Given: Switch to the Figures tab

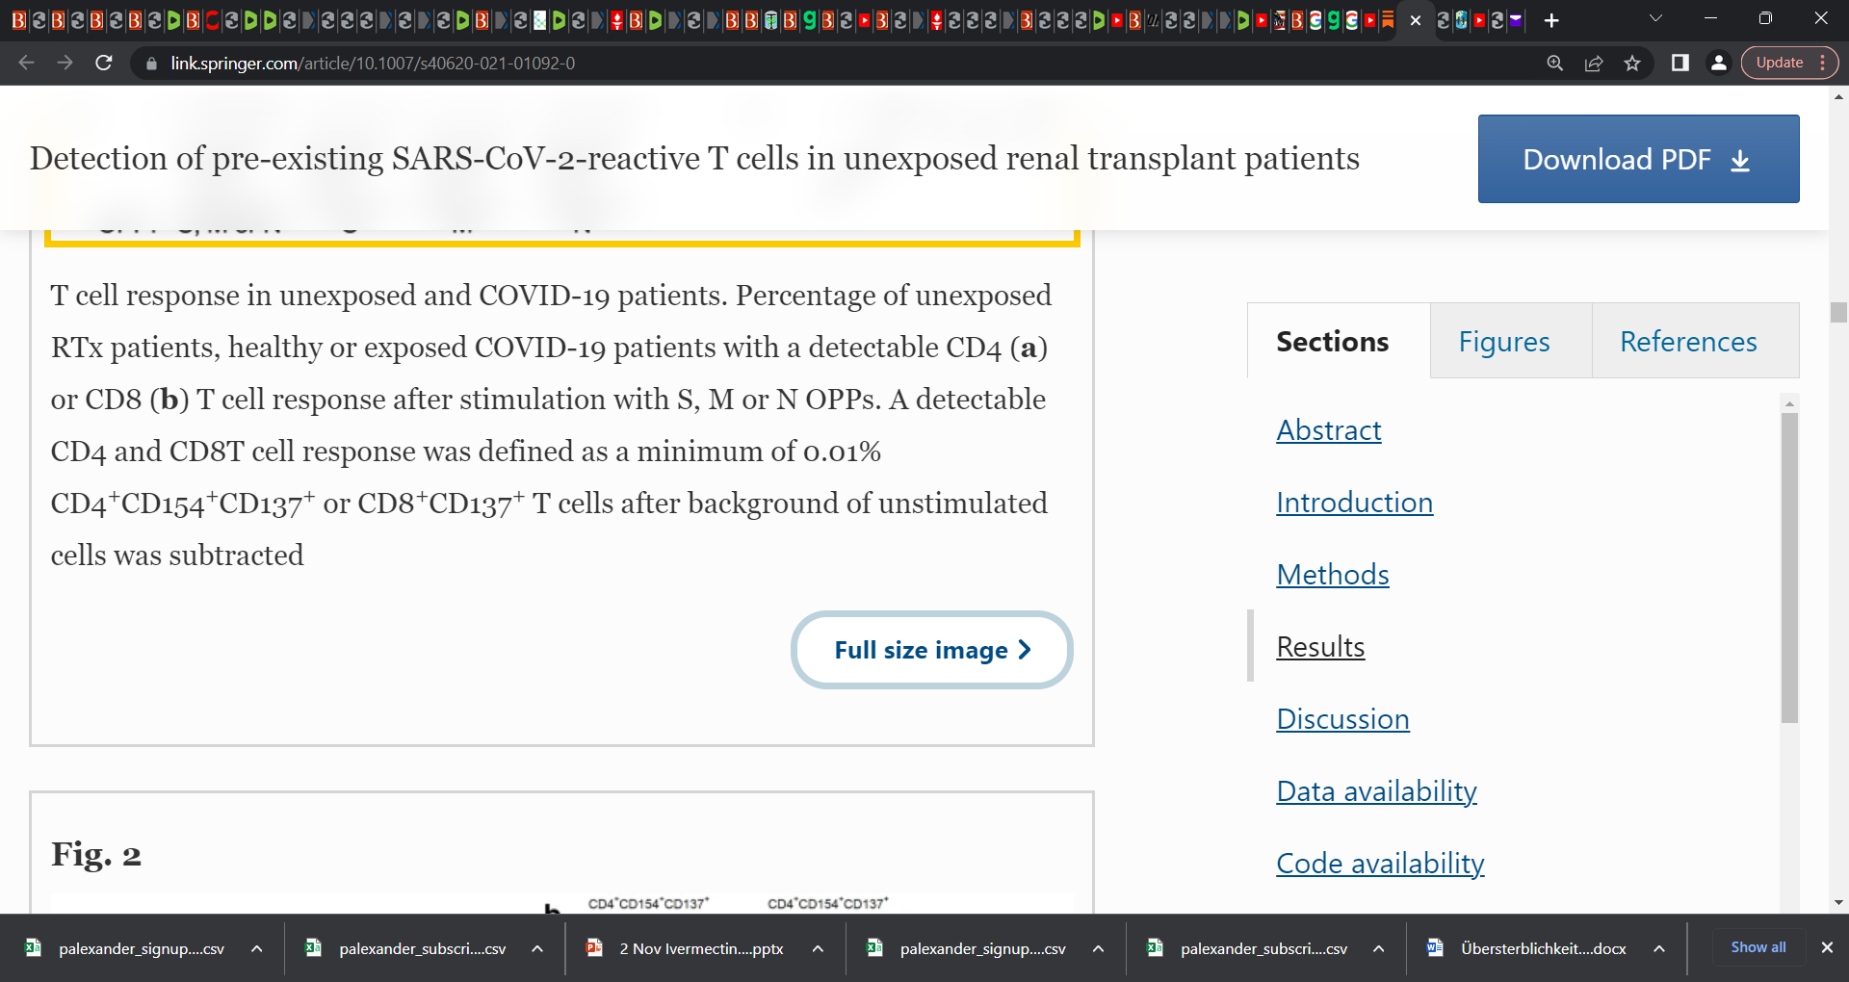Looking at the screenshot, I should pos(1504,341).
